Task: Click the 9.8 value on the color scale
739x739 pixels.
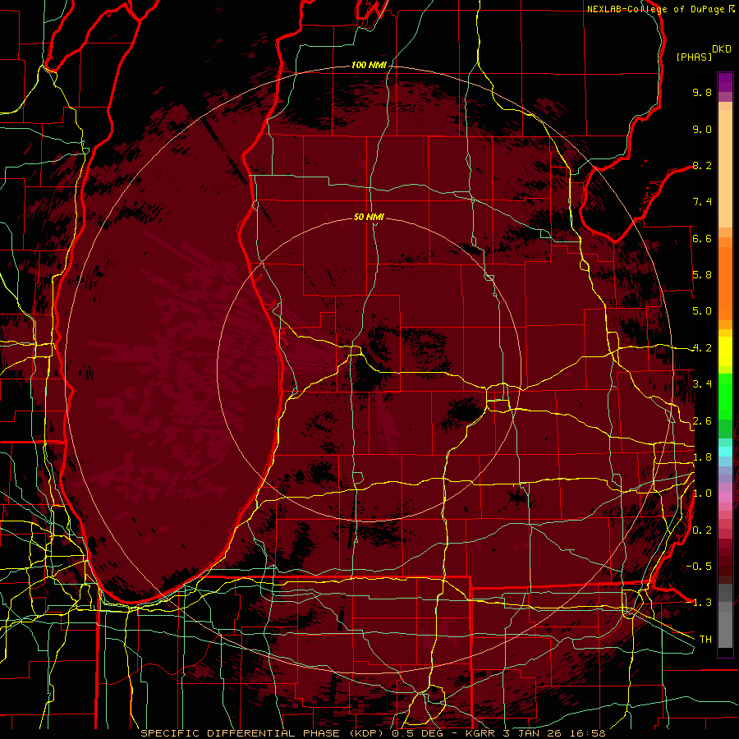Action: pyautogui.click(x=702, y=92)
